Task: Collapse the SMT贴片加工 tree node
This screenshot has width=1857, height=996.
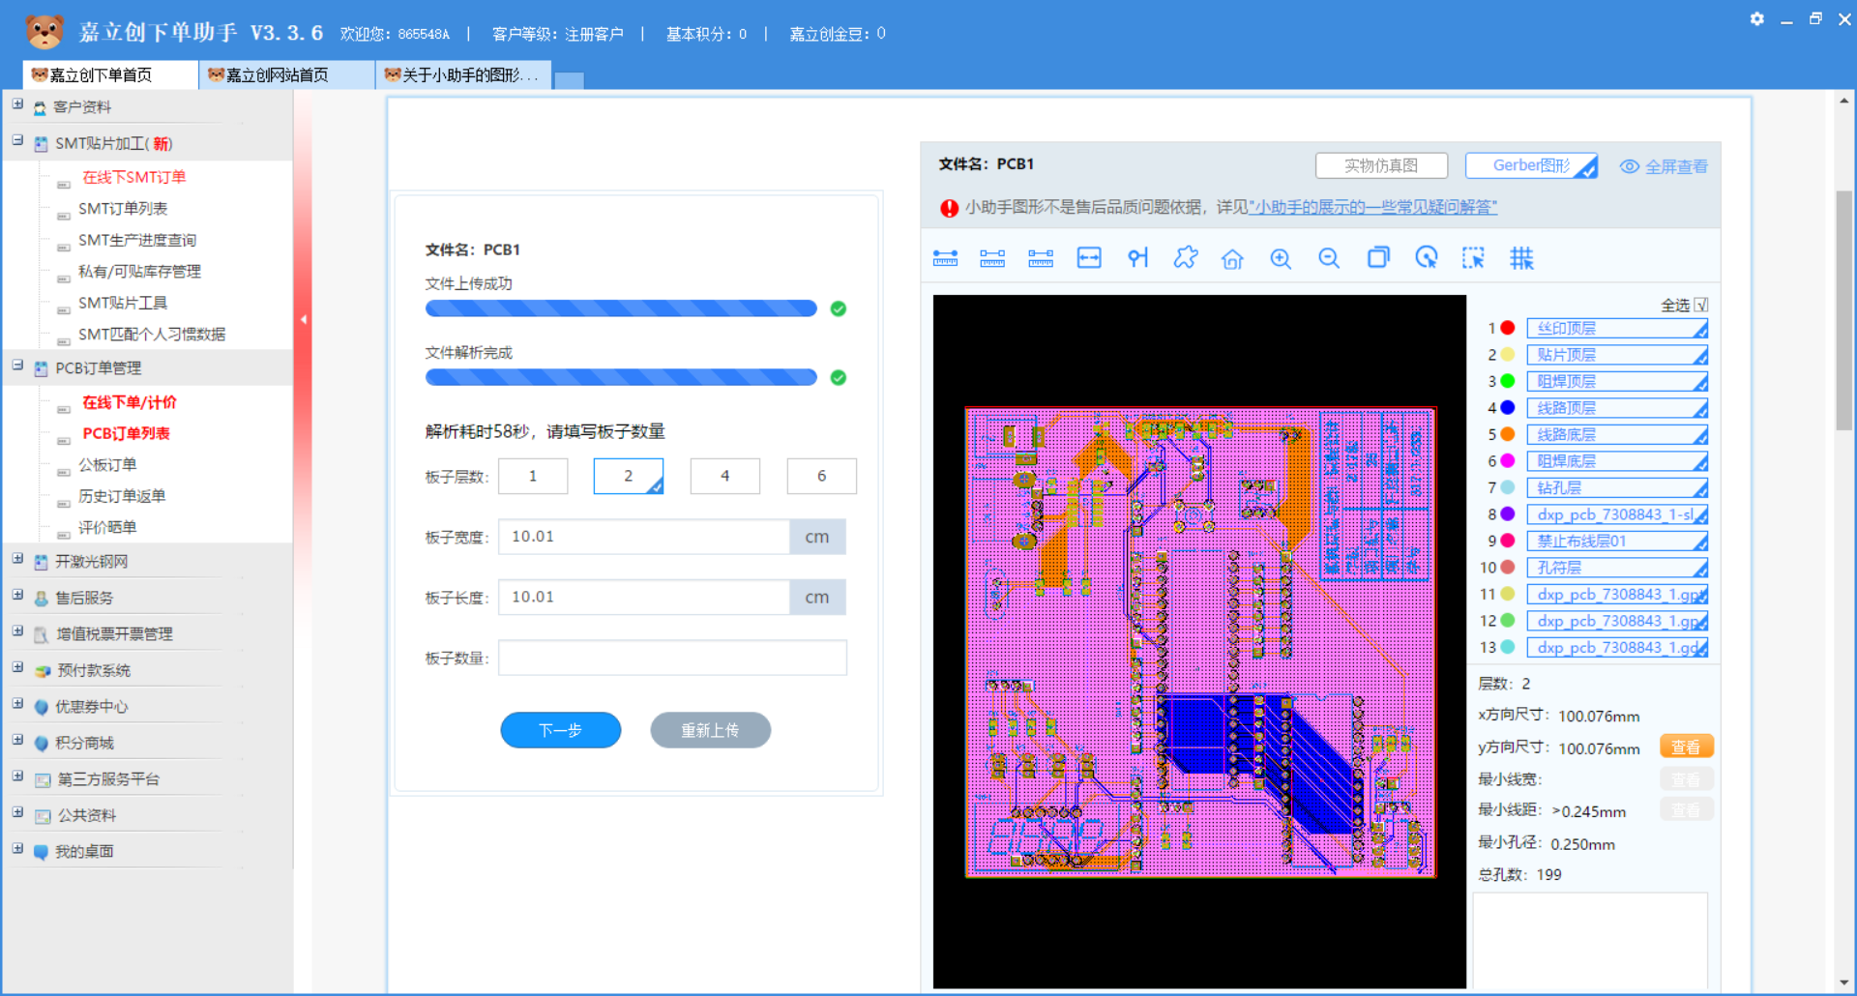Action: tap(17, 141)
